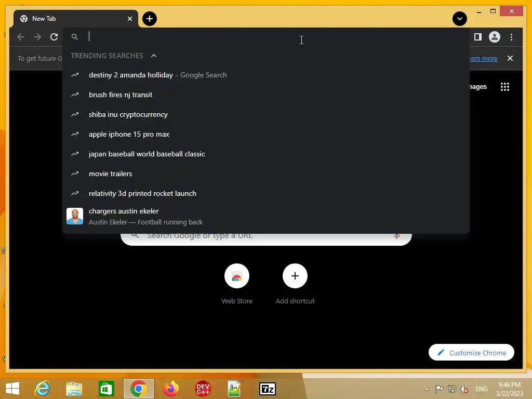Select suggestion japan baseball world baseball classic
Image resolution: width=532 pixels, height=399 pixels.
265,154
